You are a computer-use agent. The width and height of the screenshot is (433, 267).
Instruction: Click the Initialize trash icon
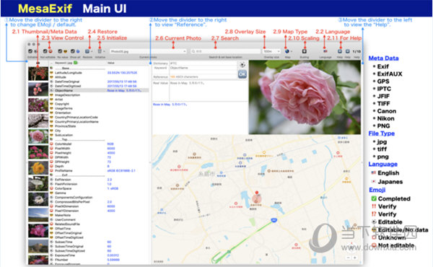pyautogui.click(x=100, y=51)
